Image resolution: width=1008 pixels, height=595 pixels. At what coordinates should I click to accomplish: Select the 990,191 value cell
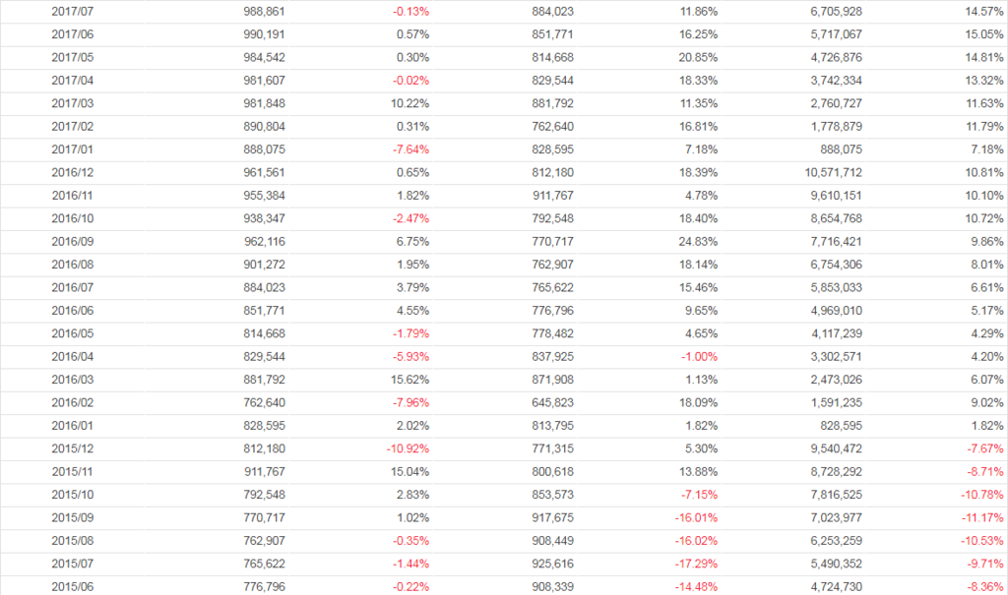pos(265,34)
